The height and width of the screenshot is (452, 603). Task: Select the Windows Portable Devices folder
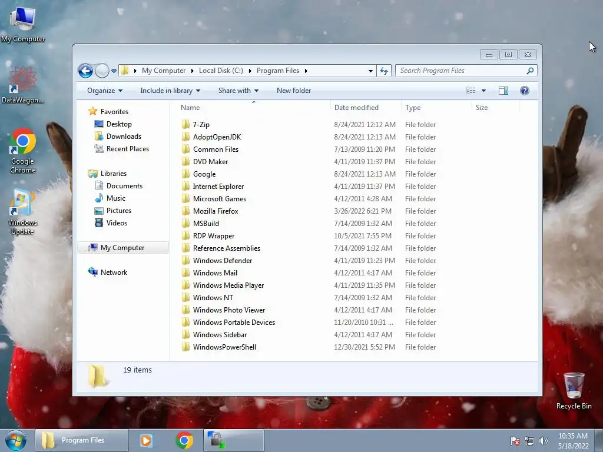(x=234, y=323)
